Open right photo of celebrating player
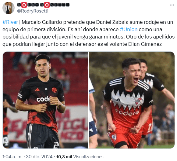This screenshot has width=177, height=161. pyautogui.click(x=132, y=100)
